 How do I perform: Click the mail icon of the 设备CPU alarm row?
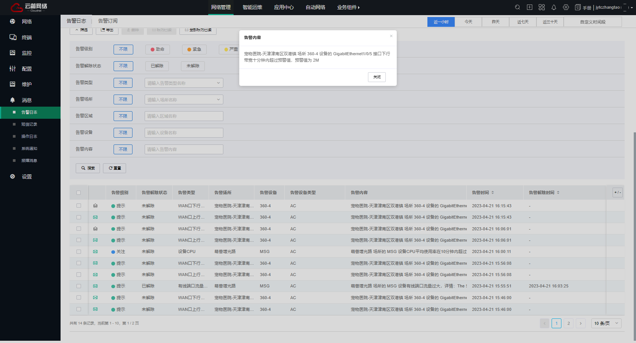(95, 251)
